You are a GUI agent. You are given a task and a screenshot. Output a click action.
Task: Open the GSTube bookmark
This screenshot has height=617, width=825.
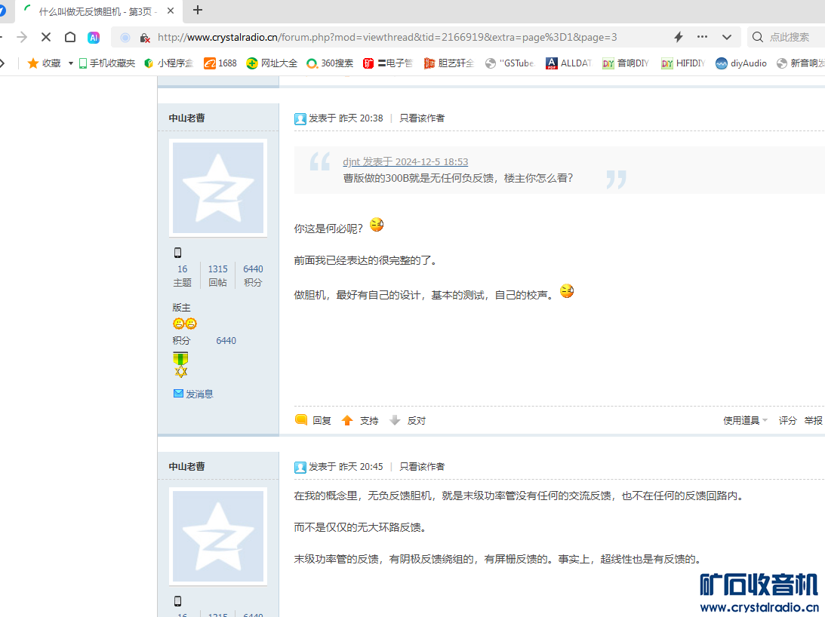pyautogui.click(x=509, y=63)
